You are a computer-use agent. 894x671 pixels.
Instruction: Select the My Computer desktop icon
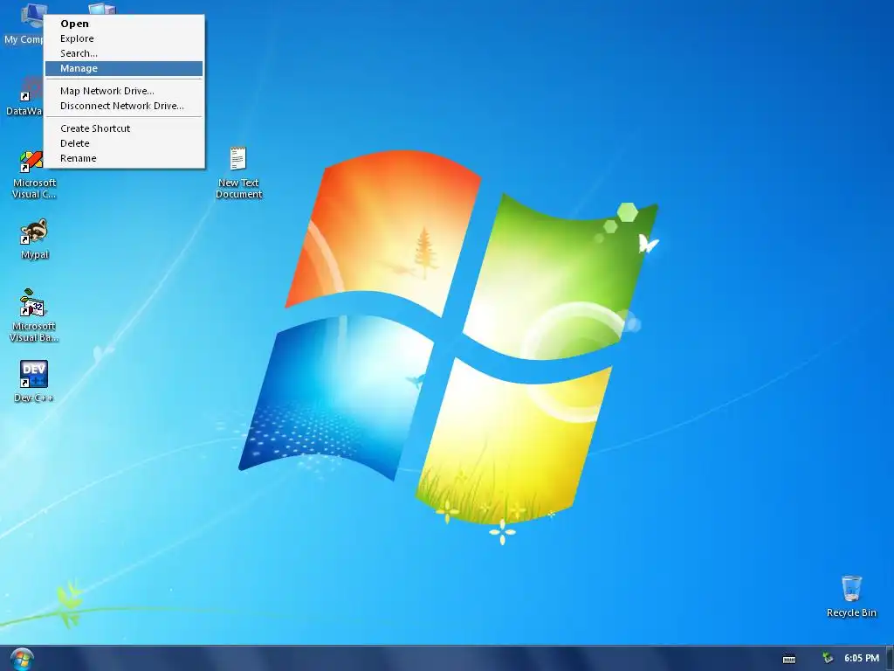click(32, 16)
